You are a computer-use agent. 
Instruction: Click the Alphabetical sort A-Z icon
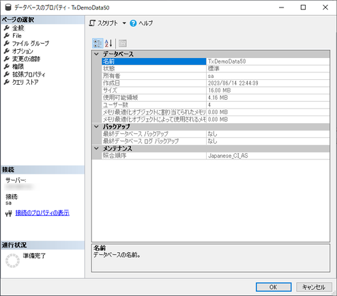(x=108, y=43)
